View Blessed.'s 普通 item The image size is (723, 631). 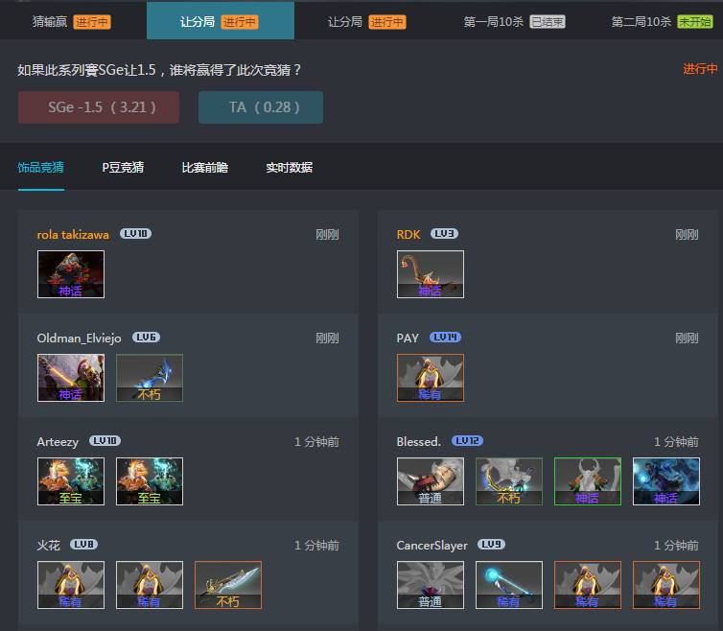(x=431, y=481)
